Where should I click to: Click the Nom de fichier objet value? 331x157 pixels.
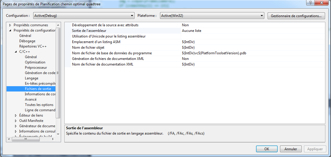tap(188, 48)
